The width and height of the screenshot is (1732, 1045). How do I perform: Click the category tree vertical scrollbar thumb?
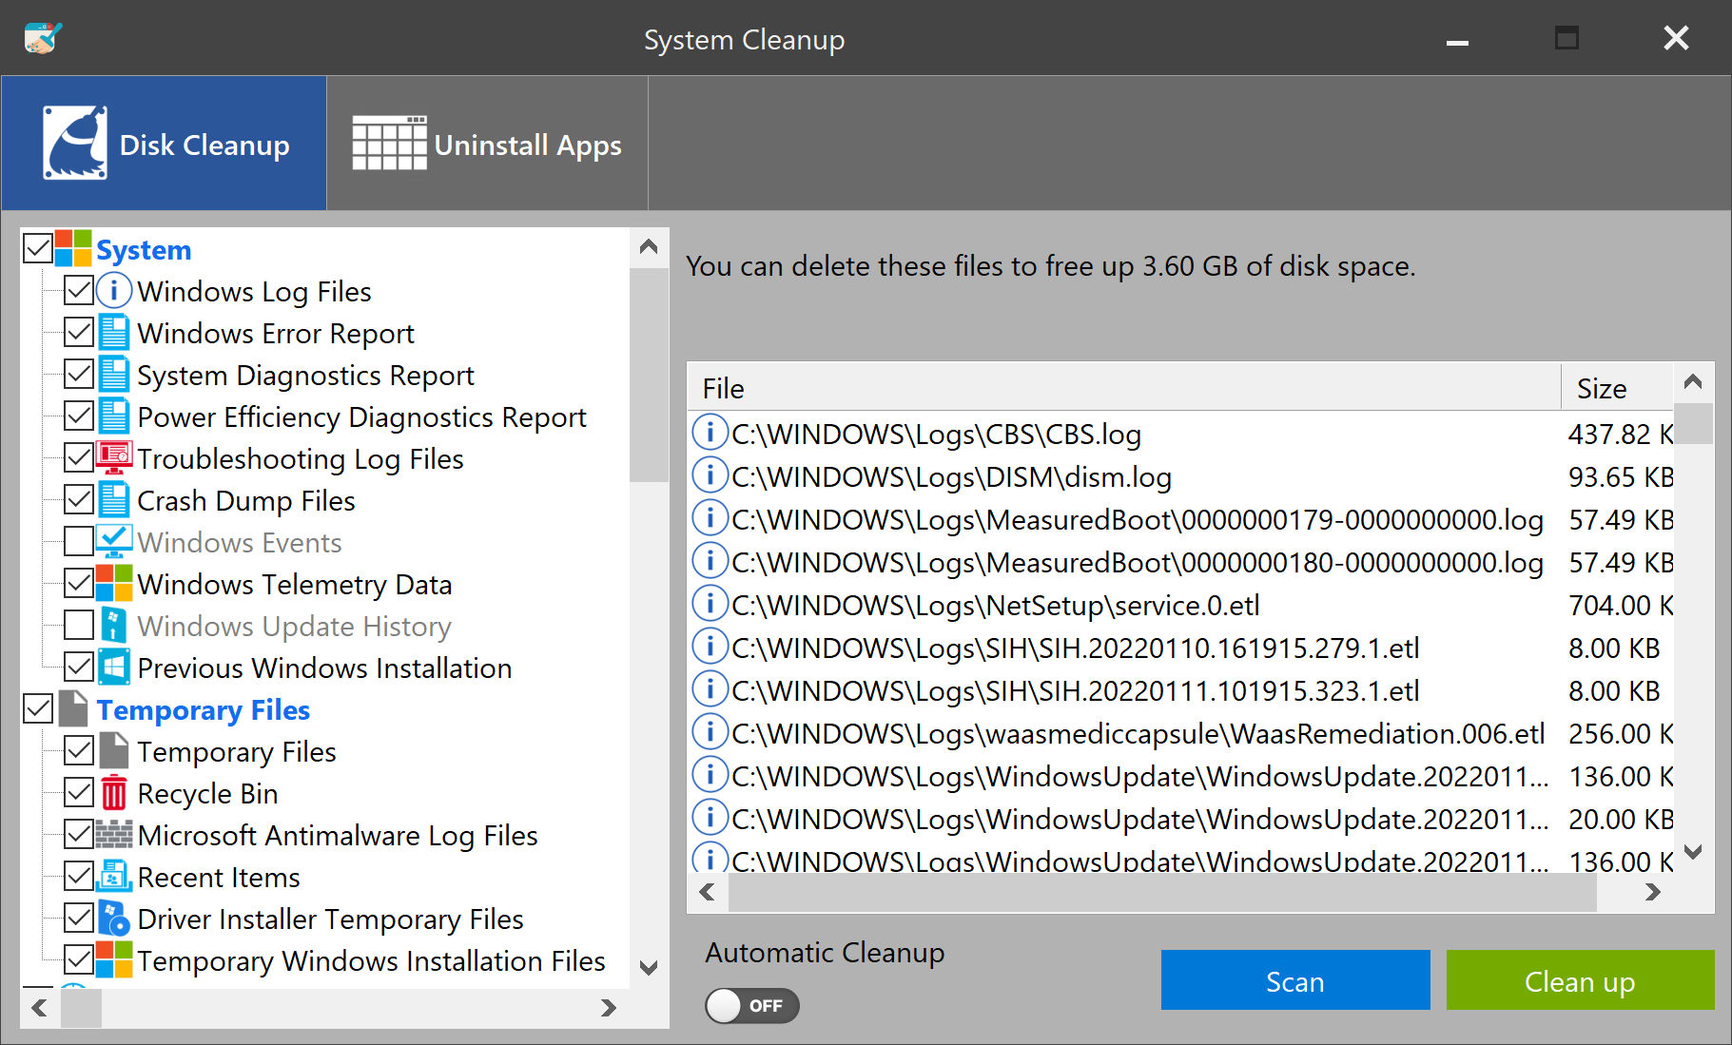tap(649, 375)
